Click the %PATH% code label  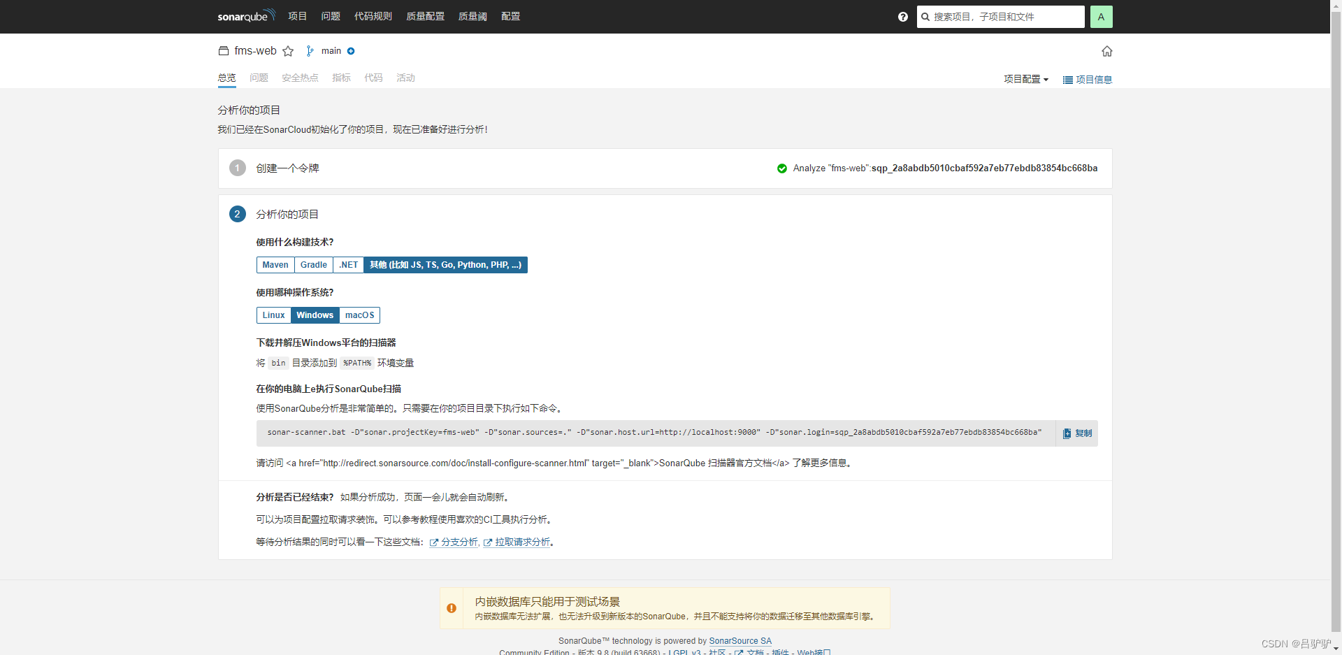click(x=357, y=363)
